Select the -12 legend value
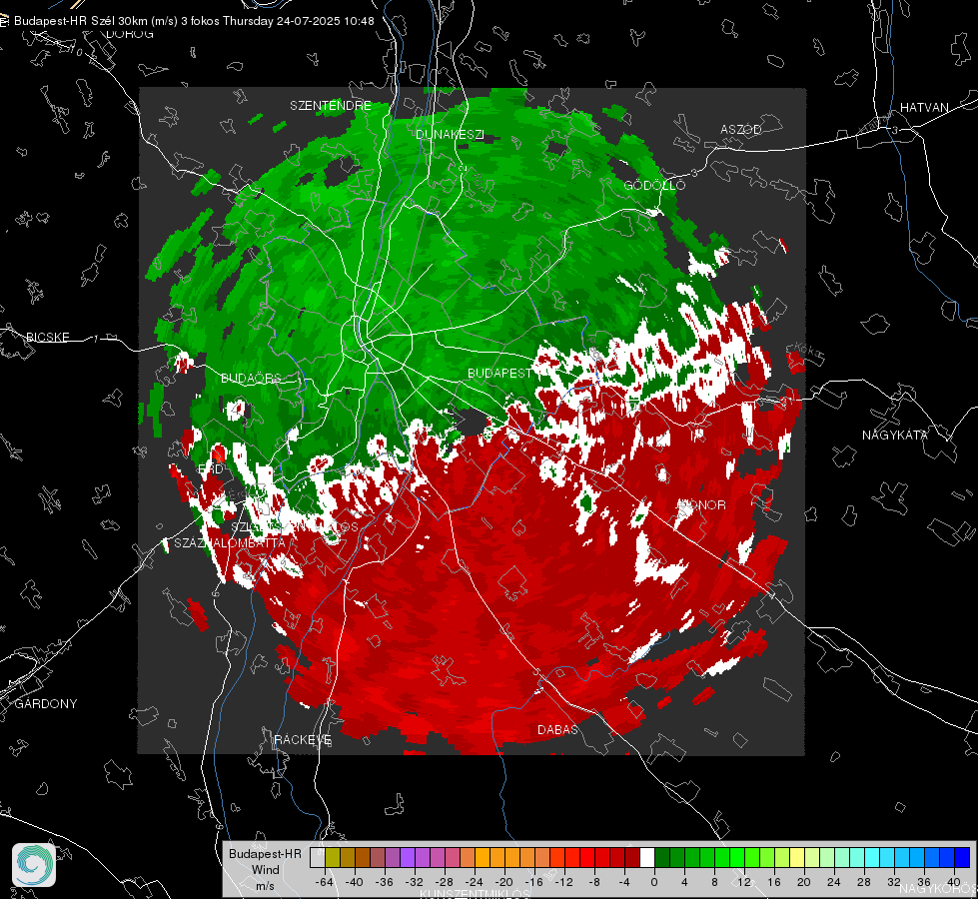 (x=563, y=882)
